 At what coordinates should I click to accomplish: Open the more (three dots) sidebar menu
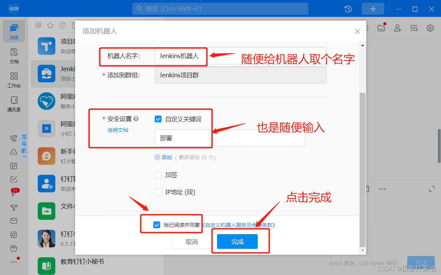click(14, 261)
